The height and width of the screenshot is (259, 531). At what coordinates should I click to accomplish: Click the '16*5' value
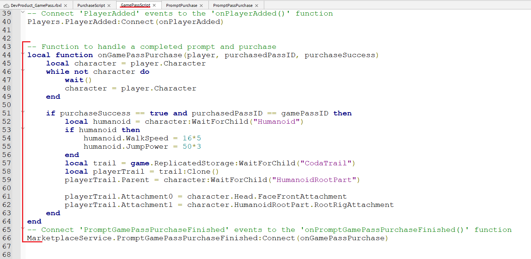192,138
